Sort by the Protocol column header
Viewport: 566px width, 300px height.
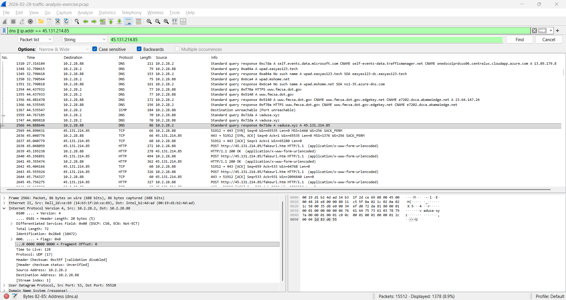click(x=128, y=57)
